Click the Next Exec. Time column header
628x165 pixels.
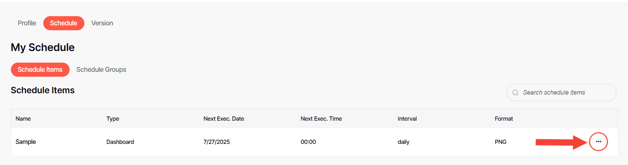(x=321, y=119)
